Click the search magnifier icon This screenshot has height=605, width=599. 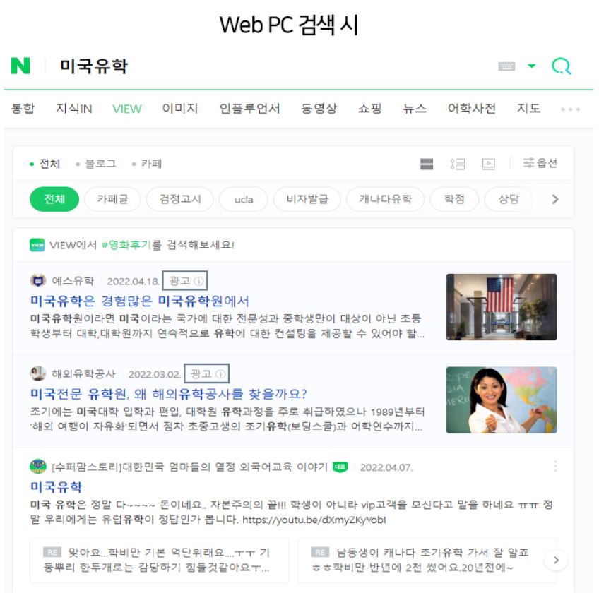click(x=561, y=66)
